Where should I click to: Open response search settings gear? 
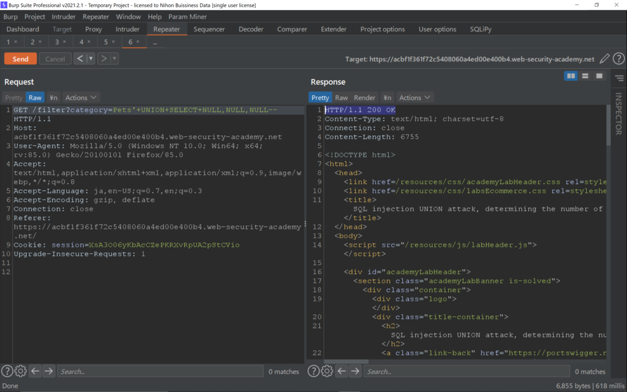click(x=327, y=371)
